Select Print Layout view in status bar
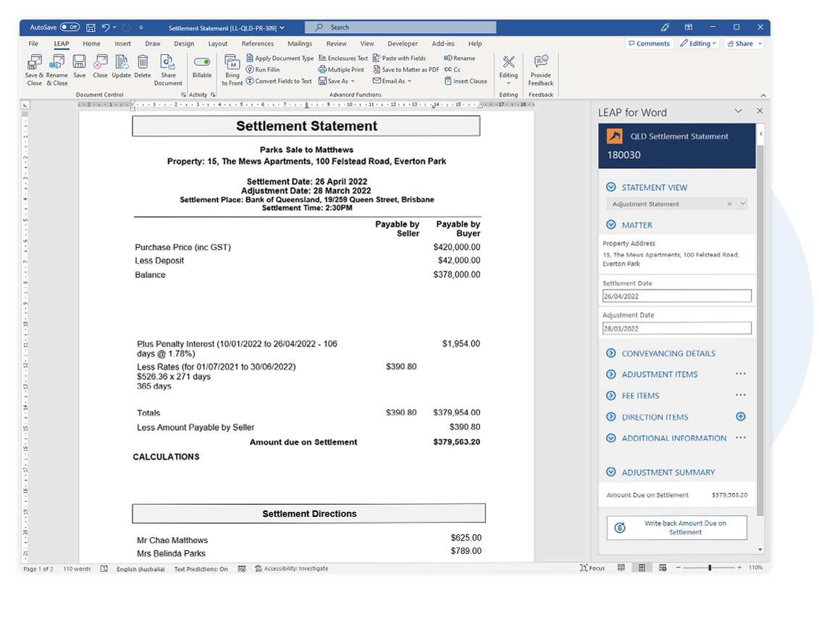Image resolution: width=819 pixels, height=632 pixels. (x=642, y=568)
